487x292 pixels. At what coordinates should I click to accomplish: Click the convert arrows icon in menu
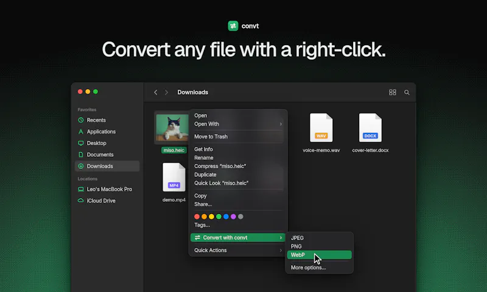click(x=197, y=238)
